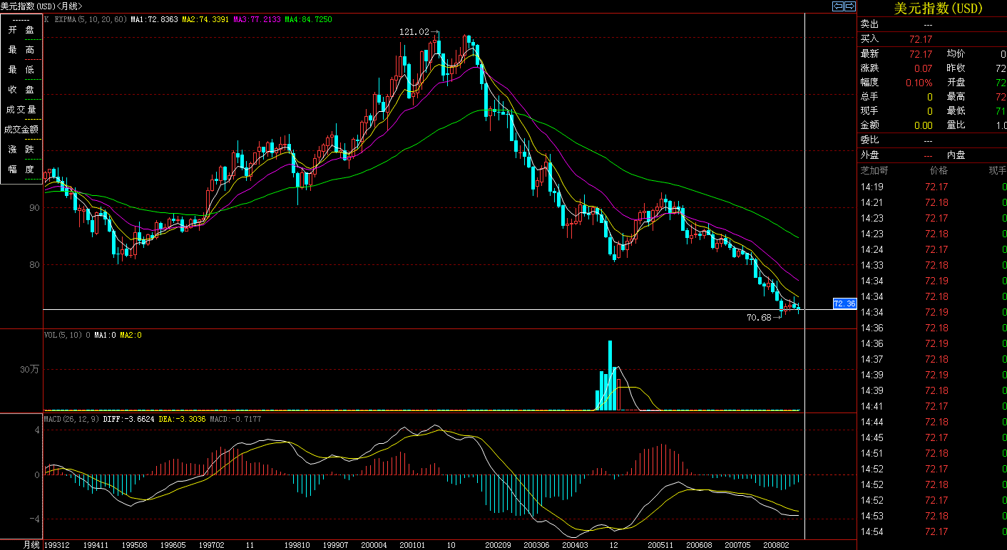Click the 成交量 (volume) entry

tap(21, 110)
